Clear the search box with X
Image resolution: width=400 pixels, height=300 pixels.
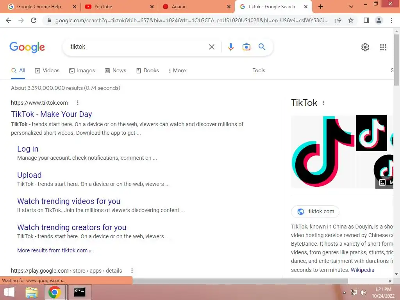click(x=211, y=47)
